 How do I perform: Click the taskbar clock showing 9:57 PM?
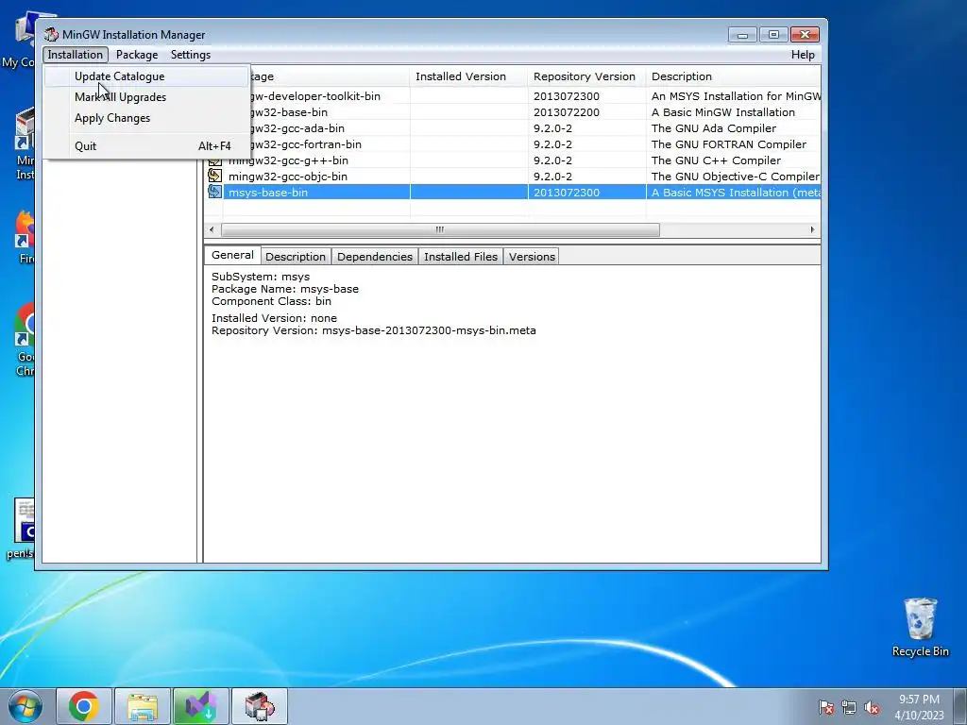pos(919,707)
